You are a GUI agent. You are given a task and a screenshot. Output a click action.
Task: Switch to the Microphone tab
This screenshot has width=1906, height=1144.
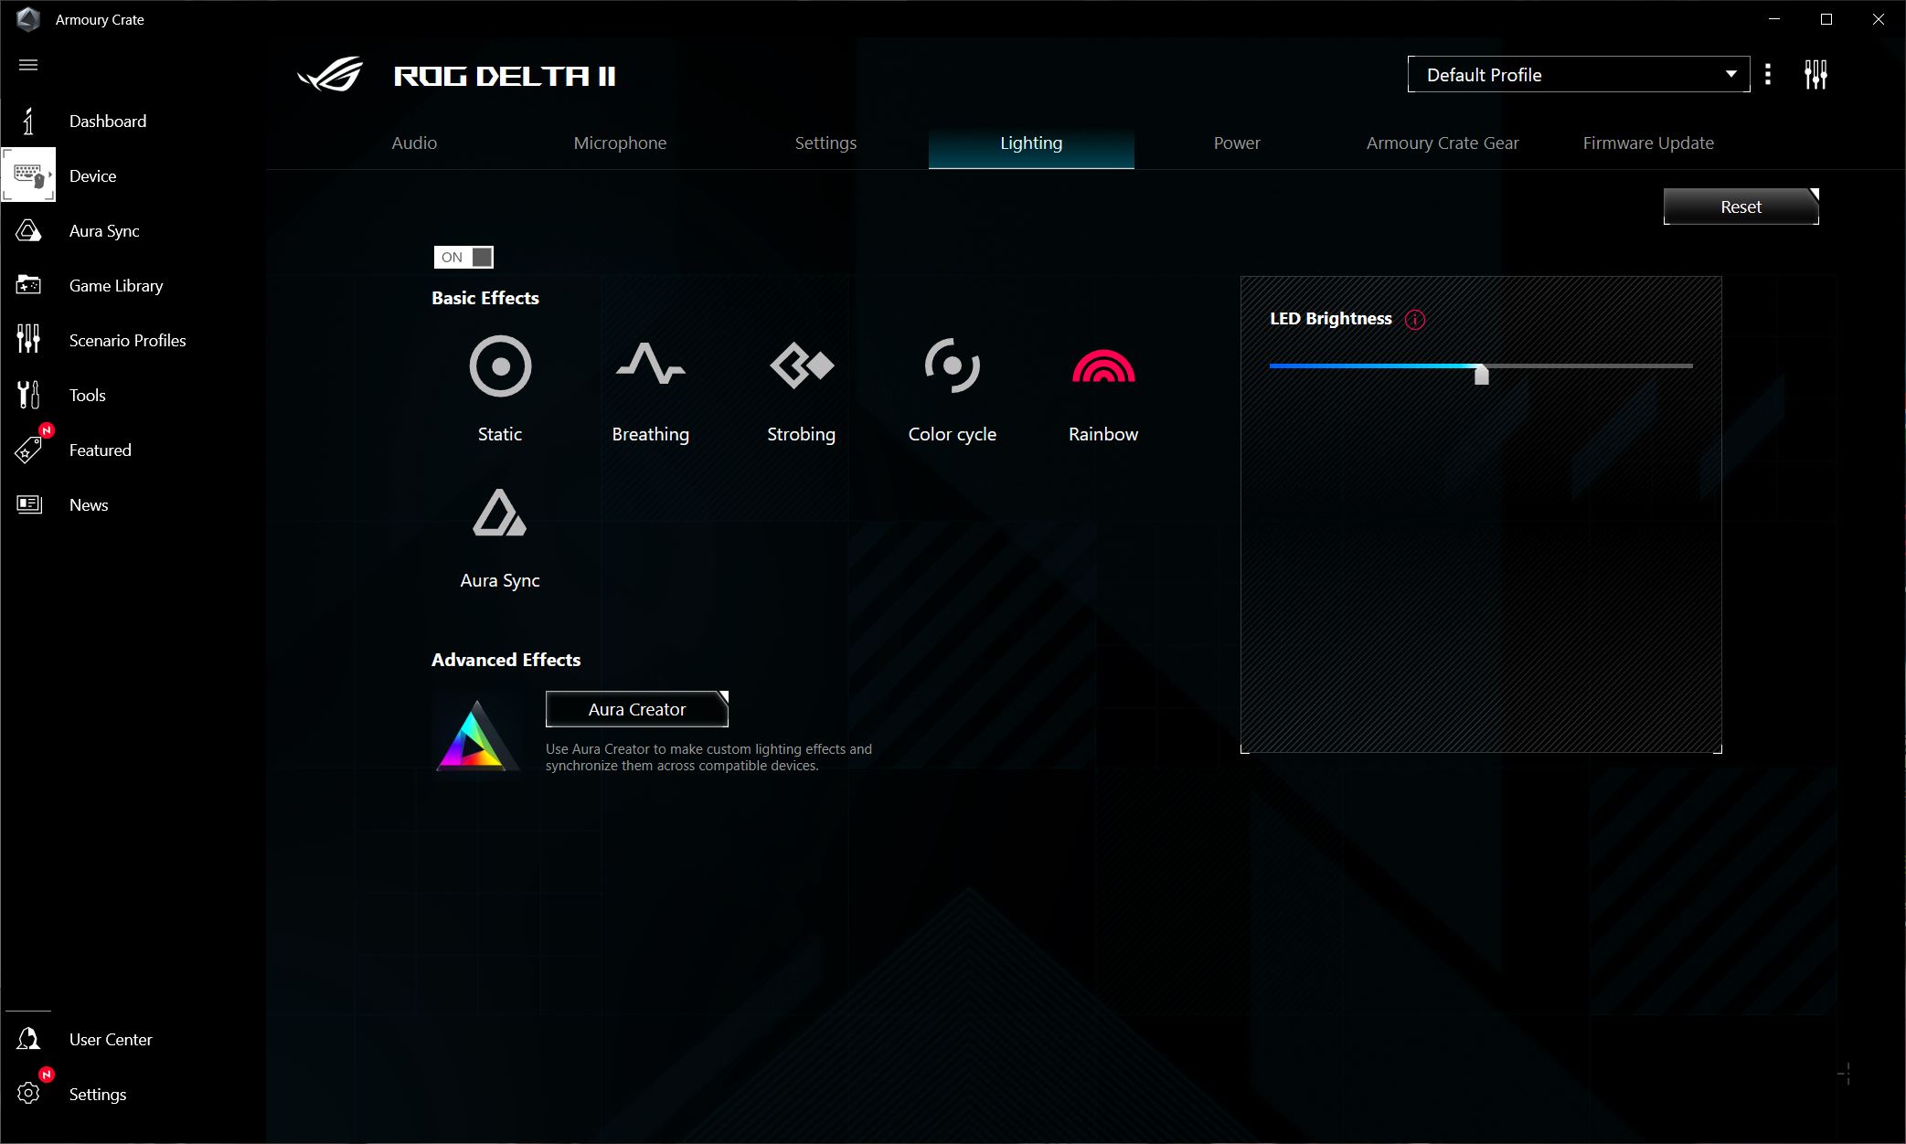(620, 143)
